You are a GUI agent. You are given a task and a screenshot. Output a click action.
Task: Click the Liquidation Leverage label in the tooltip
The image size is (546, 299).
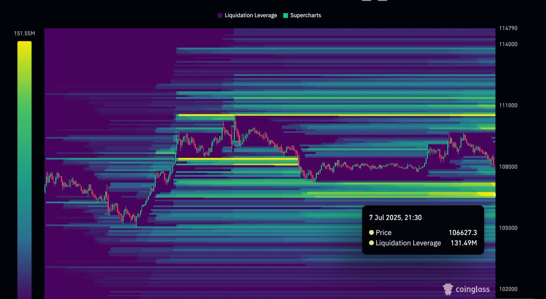408,243
